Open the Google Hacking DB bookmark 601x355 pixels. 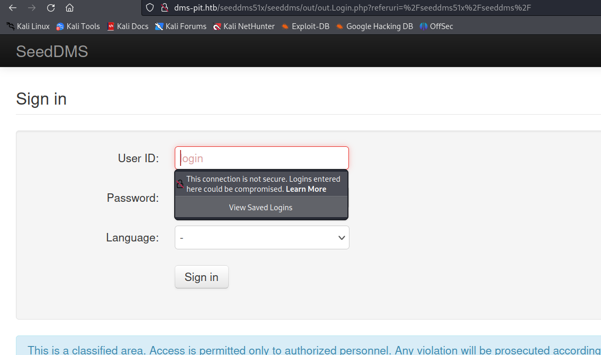coord(374,26)
